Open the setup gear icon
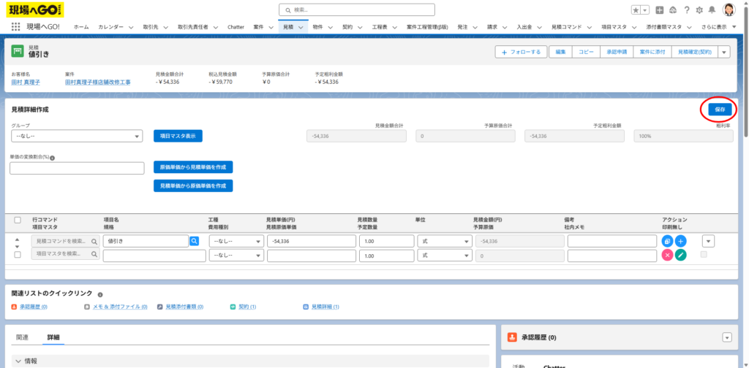 (699, 10)
